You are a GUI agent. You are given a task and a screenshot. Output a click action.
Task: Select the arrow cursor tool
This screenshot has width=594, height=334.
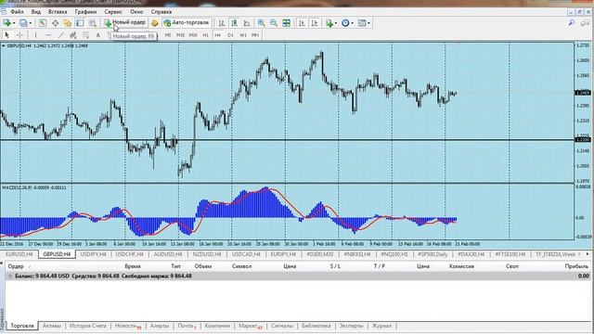point(6,35)
